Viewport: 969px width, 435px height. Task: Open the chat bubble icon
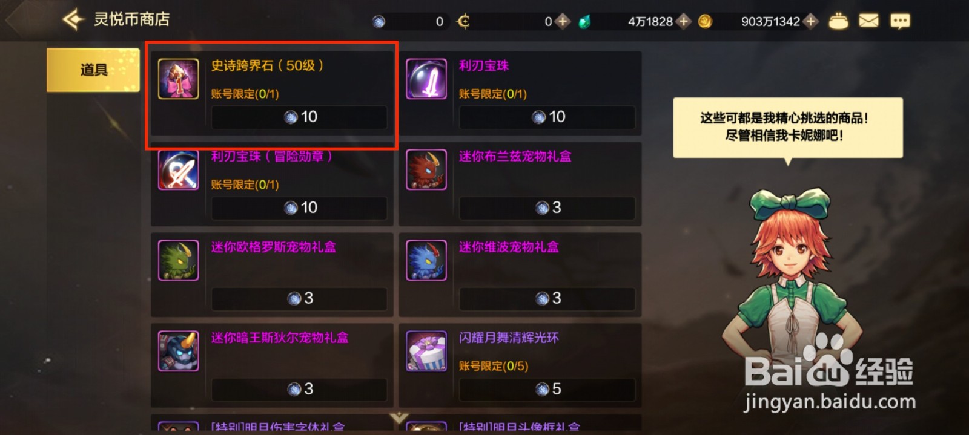pos(900,21)
